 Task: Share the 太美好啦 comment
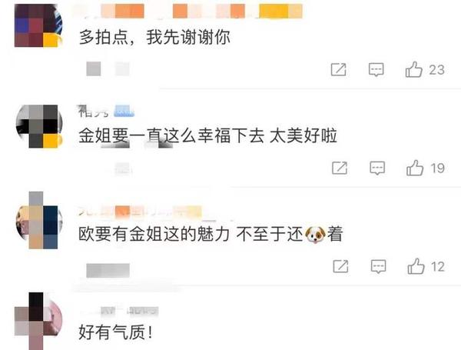340,168
